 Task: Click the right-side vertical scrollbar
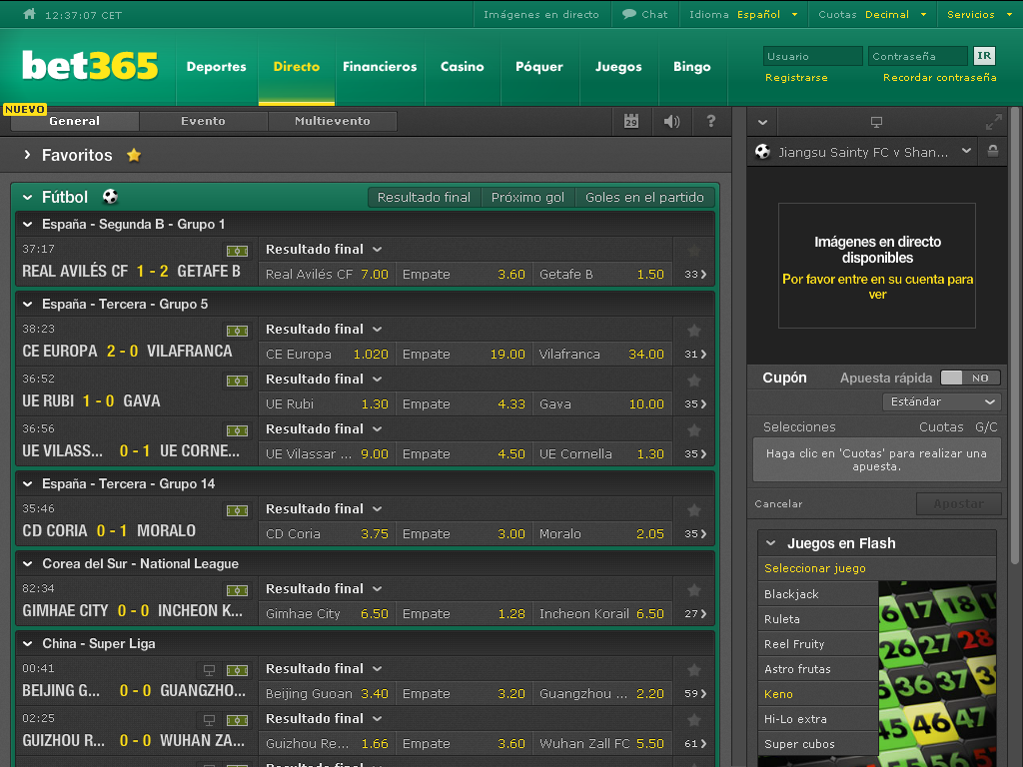[1015, 336]
